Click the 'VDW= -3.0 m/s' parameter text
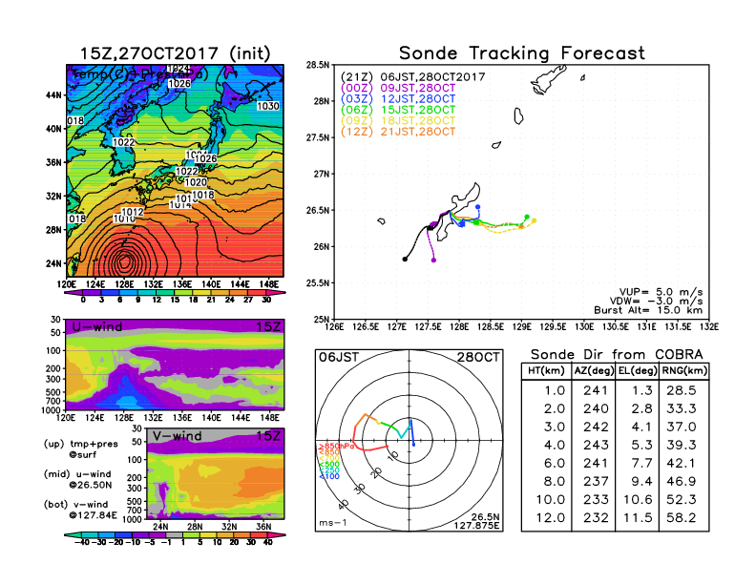756x584 pixels. 656,302
